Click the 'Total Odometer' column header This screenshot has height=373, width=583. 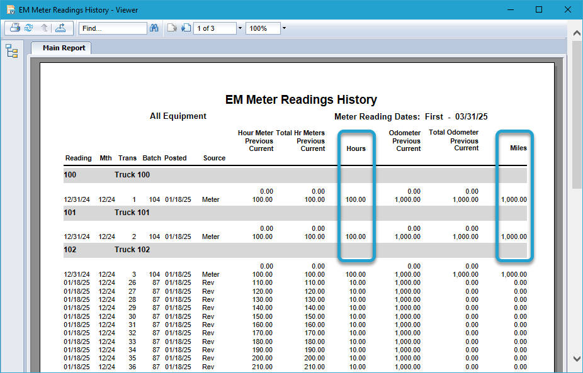(453, 132)
